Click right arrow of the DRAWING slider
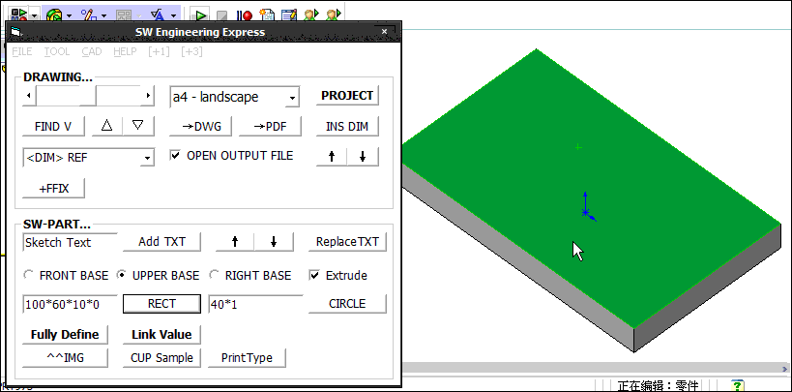792x392 pixels. pyautogui.click(x=148, y=96)
